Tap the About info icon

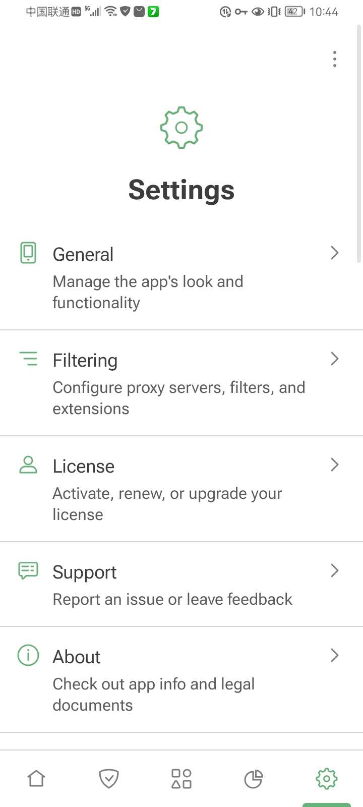tap(28, 655)
